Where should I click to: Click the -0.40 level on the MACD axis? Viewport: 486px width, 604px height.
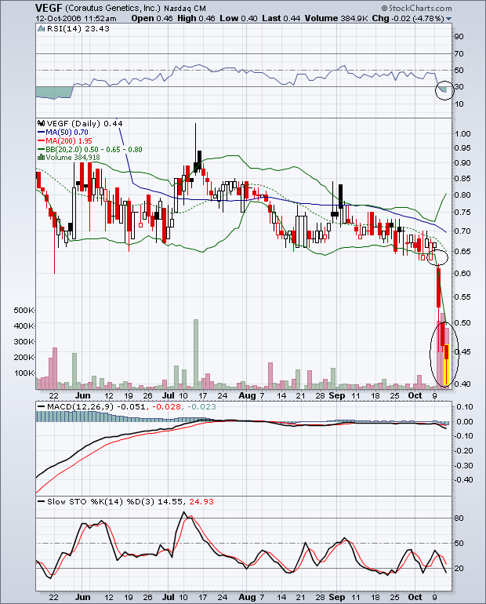[463, 479]
